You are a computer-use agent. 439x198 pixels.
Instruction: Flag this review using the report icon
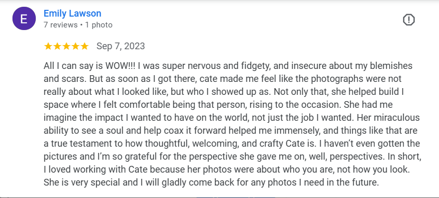(x=409, y=20)
